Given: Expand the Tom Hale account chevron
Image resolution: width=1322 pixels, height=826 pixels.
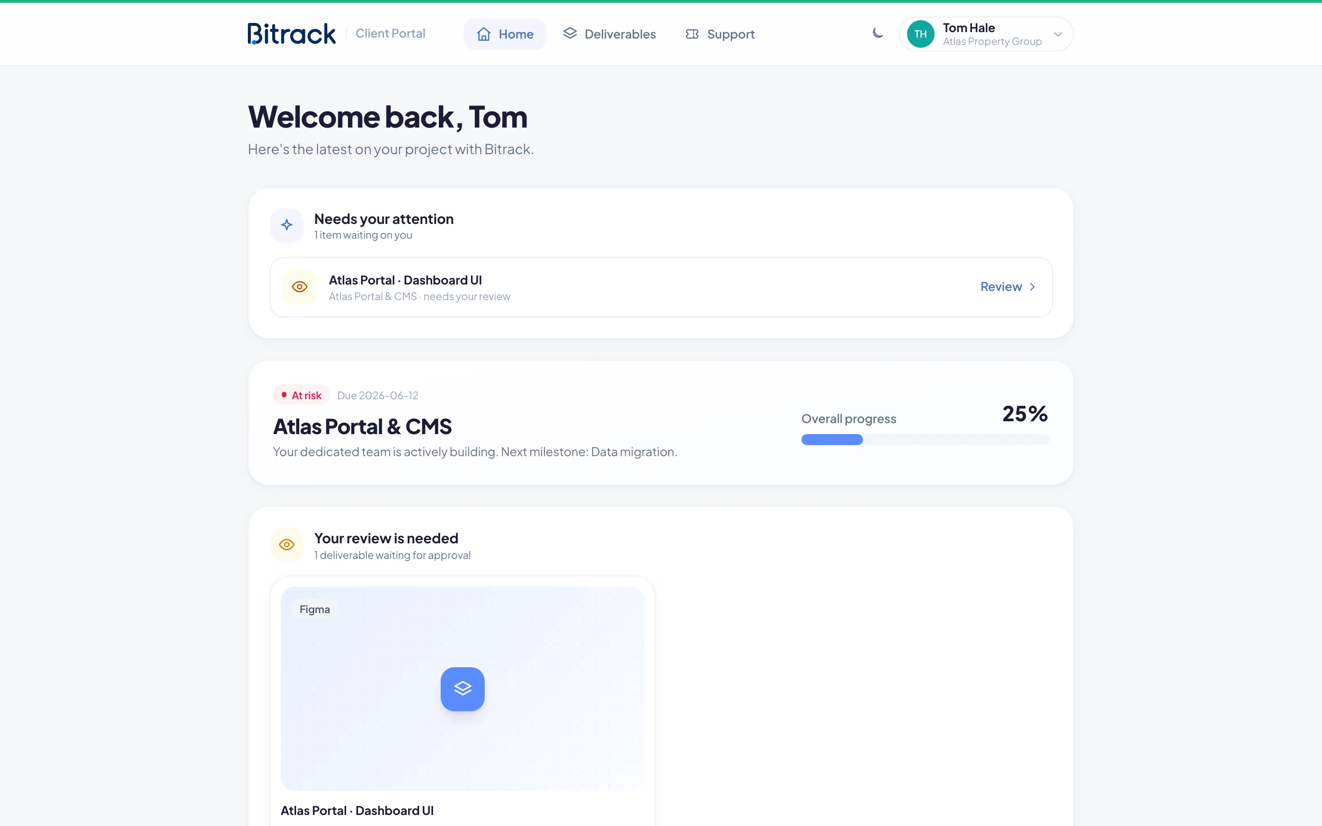Looking at the screenshot, I should click(1058, 34).
